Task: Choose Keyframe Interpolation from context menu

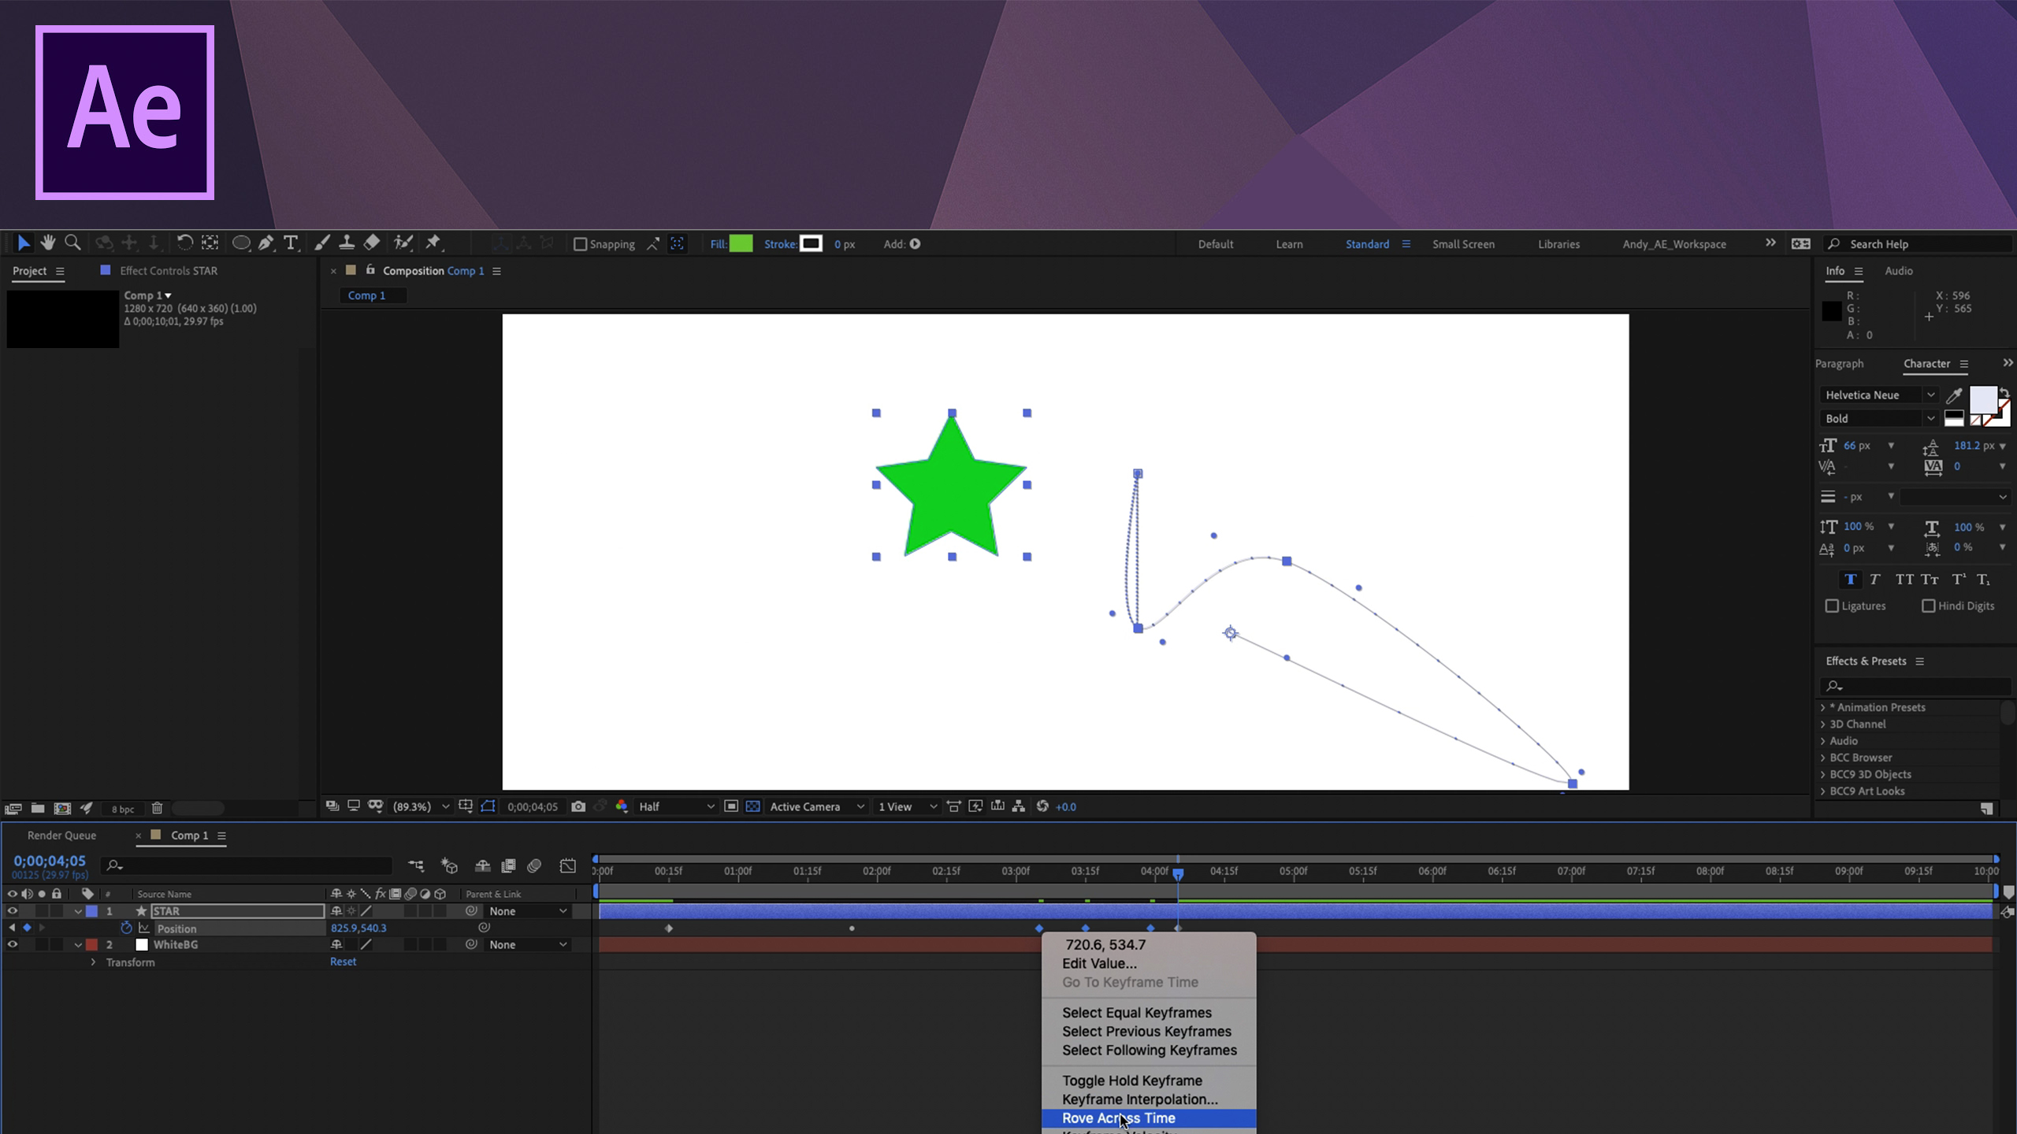Action: [1149, 1099]
